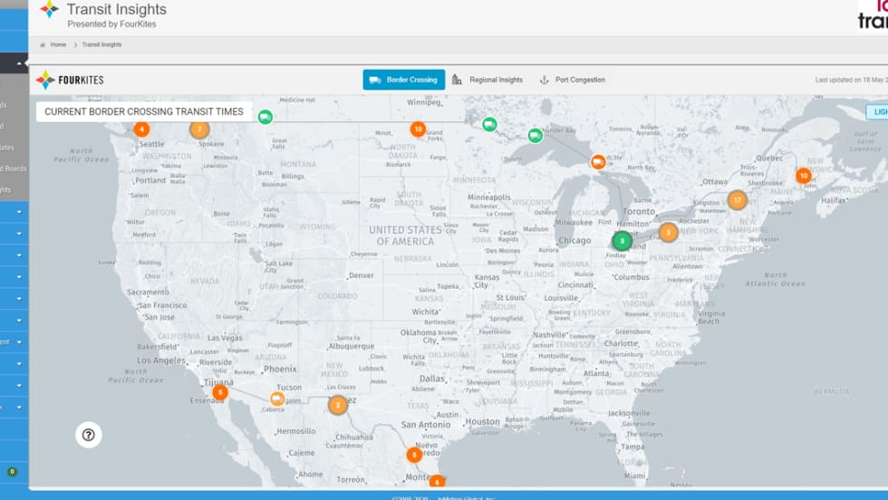Click the green truck marker near Thunder Bay
Image resolution: width=888 pixels, height=500 pixels.
536,135
